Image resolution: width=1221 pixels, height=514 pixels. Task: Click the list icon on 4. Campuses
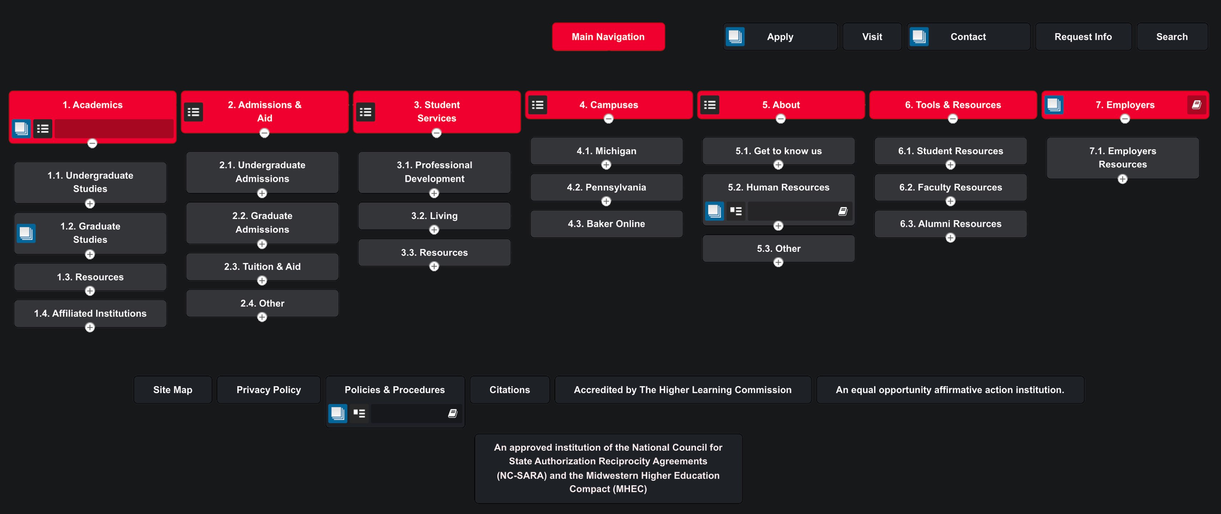[x=538, y=105]
